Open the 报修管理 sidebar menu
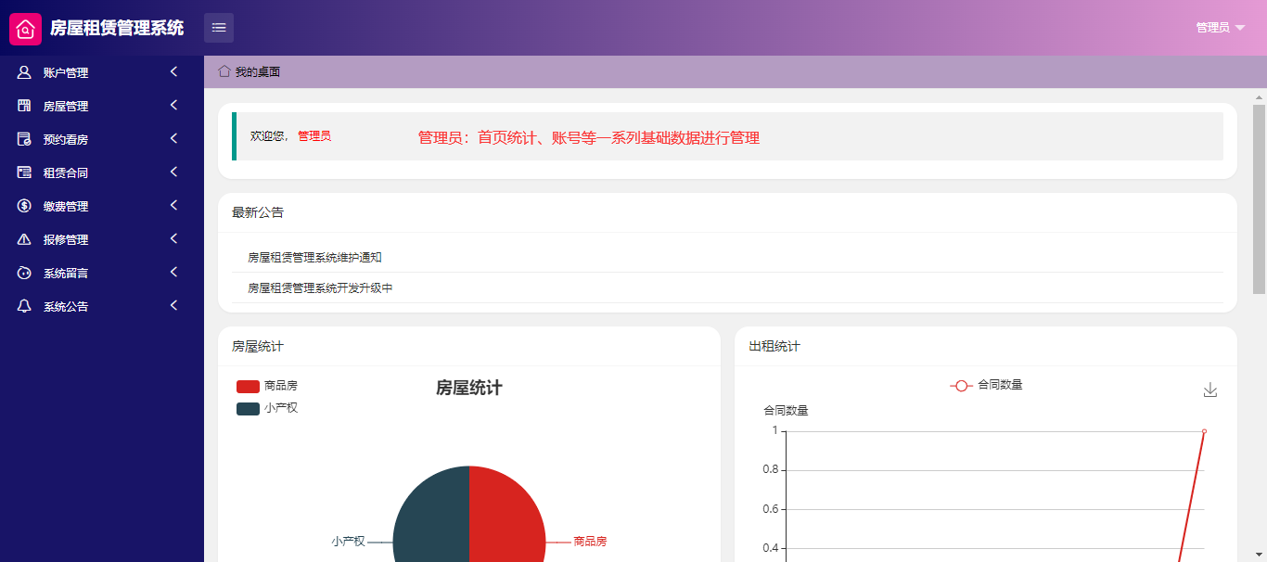This screenshot has height=562, width=1267. coord(102,239)
